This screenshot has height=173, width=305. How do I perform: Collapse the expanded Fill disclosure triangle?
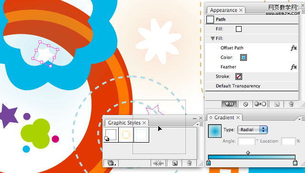point(213,38)
